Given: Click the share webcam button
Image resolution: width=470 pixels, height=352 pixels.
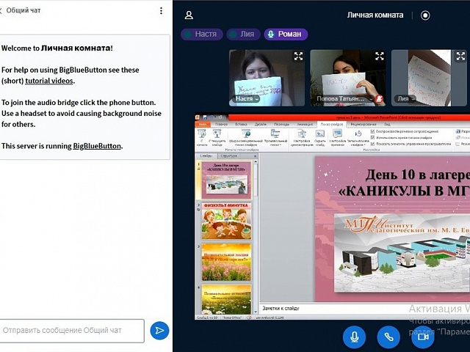Looking at the screenshot, I should (x=423, y=337).
